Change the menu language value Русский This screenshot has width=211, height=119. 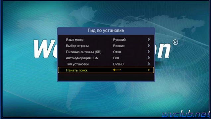pos(119,40)
